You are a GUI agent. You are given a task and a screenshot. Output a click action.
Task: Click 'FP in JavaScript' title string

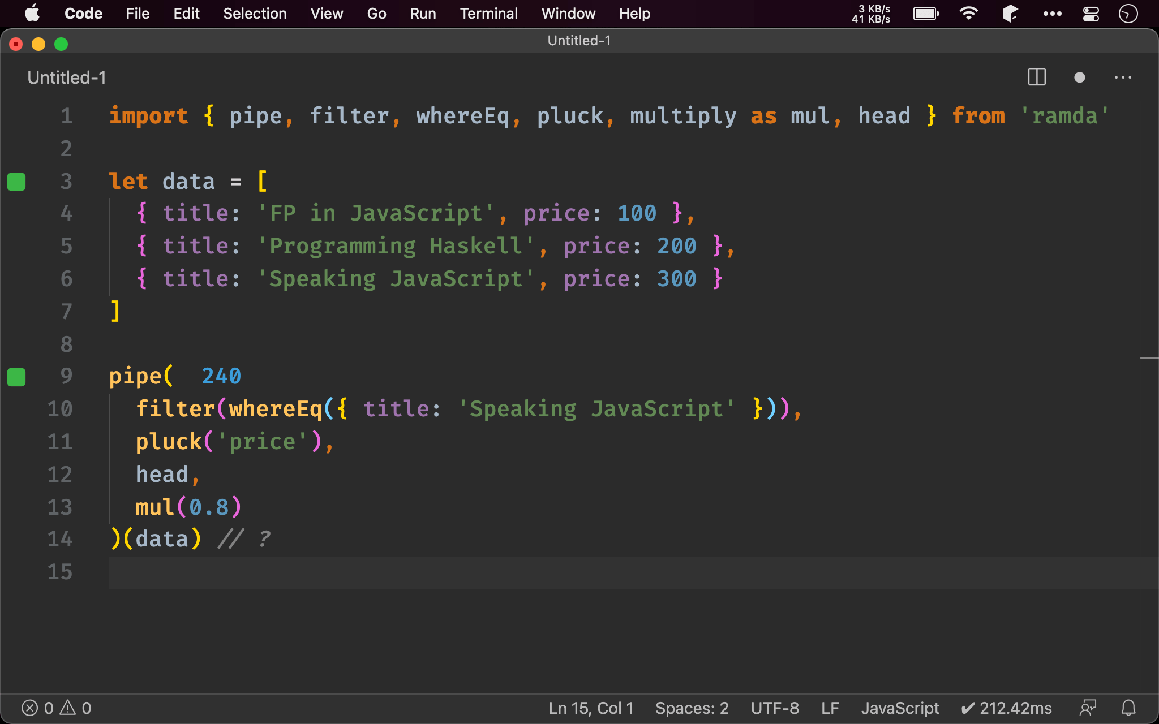(376, 213)
